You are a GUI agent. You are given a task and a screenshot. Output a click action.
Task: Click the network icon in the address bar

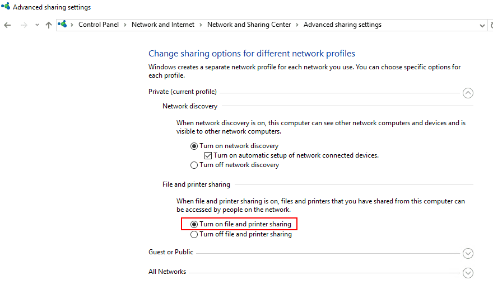(62, 24)
